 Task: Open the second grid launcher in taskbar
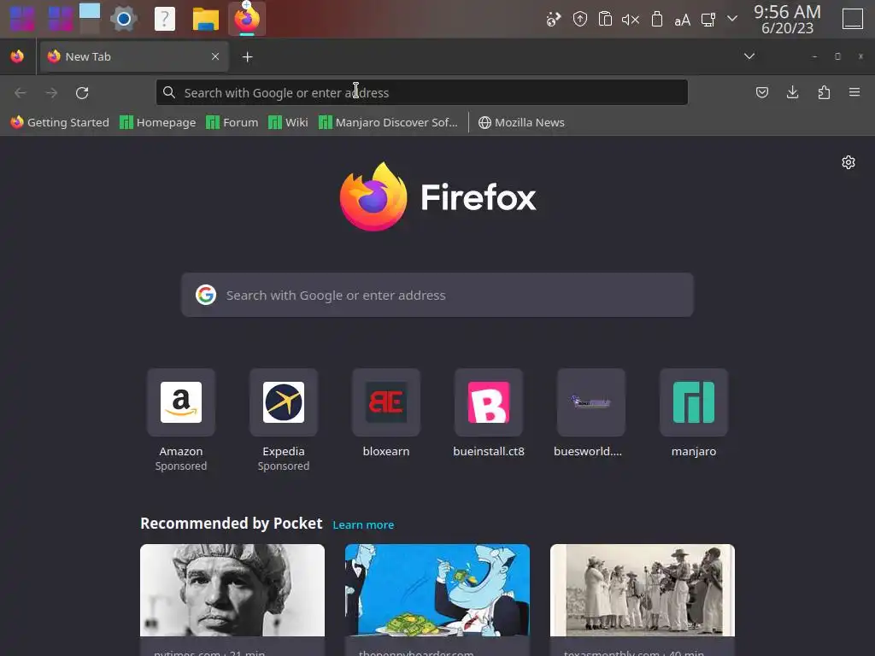coord(61,19)
